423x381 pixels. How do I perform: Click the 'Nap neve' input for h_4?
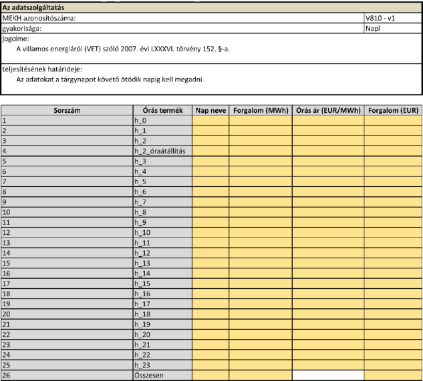(x=210, y=171)
